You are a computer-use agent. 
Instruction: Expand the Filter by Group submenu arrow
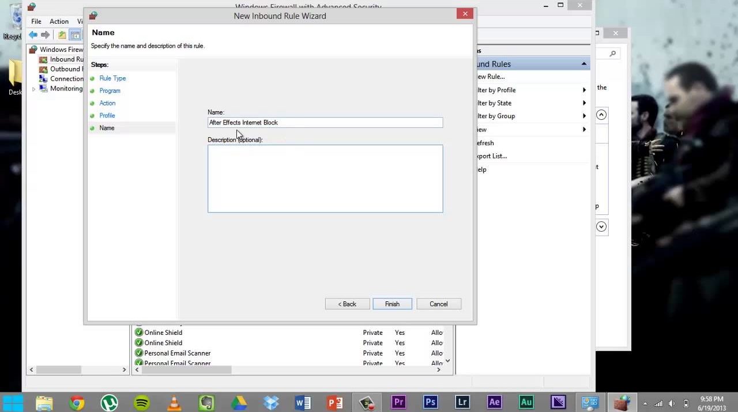point(584,116)
